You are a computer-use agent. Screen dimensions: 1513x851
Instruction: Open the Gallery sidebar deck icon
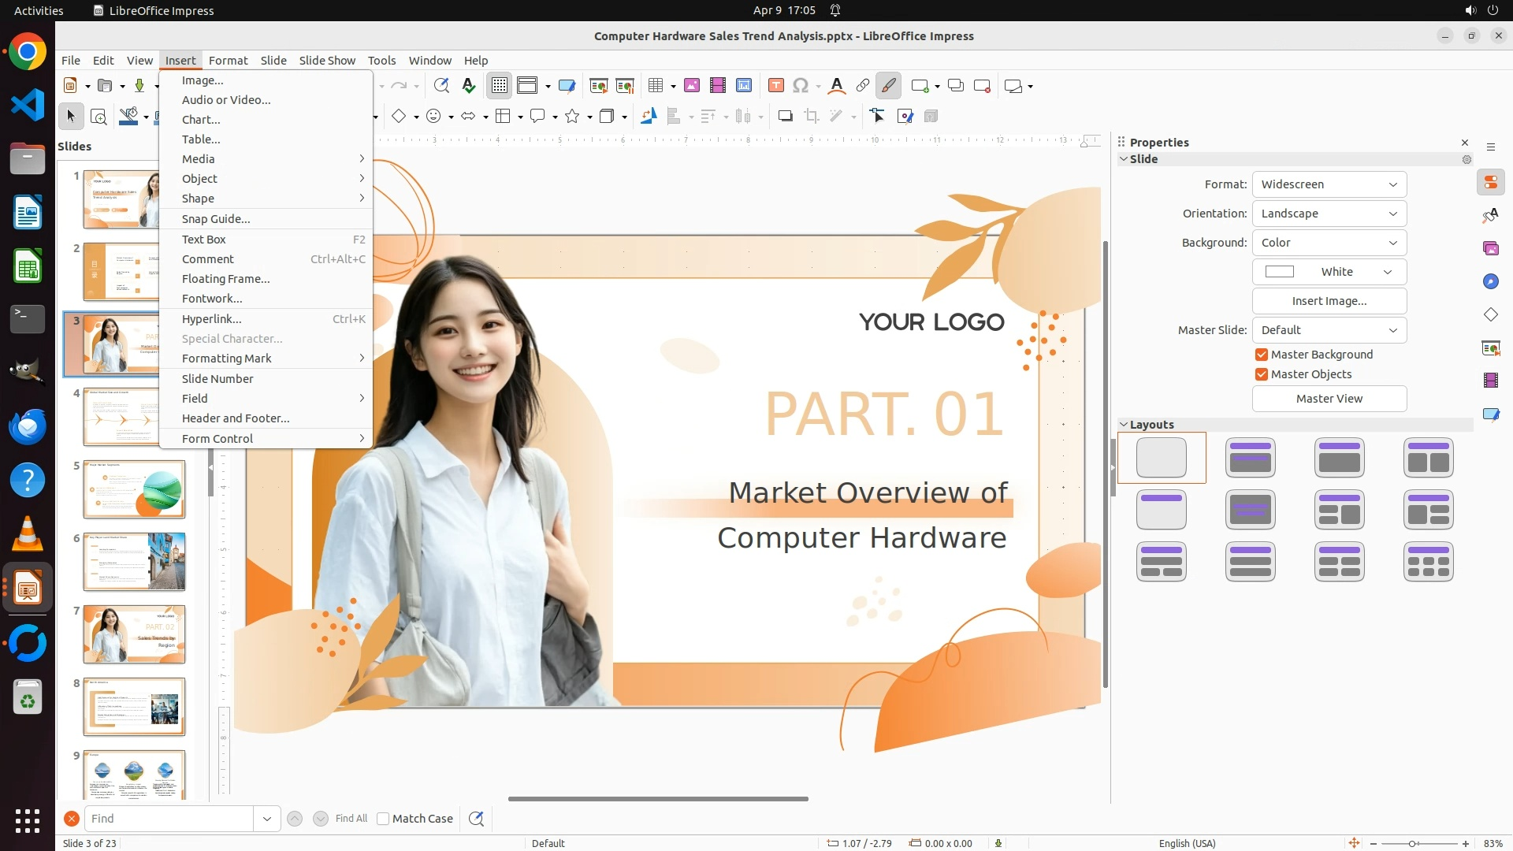point(1490,248)
